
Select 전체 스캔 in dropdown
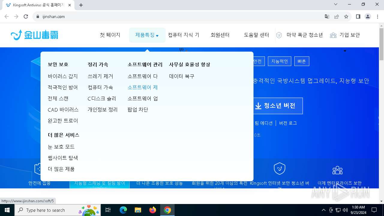pyautogui.click(x=58, y=98)
